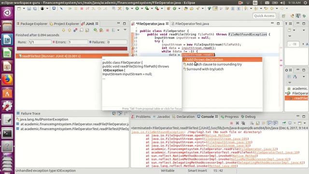Screen dimensions: 309x174
Task: Open the Declaration view tab
Action: (183, 117)
